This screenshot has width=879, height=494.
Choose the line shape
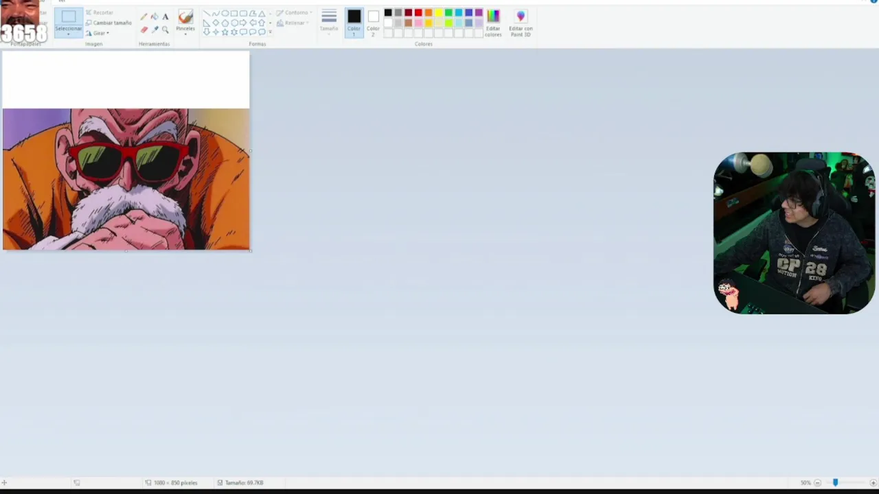[x=207, y=14]
